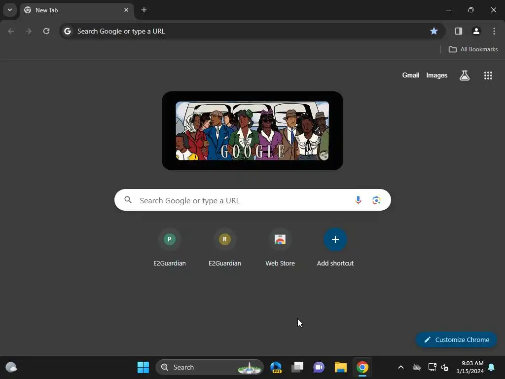Open the tab search dropdown arrow
This screenshot has width=505, height=379.
pyautogui.click(x=10, y=10)
